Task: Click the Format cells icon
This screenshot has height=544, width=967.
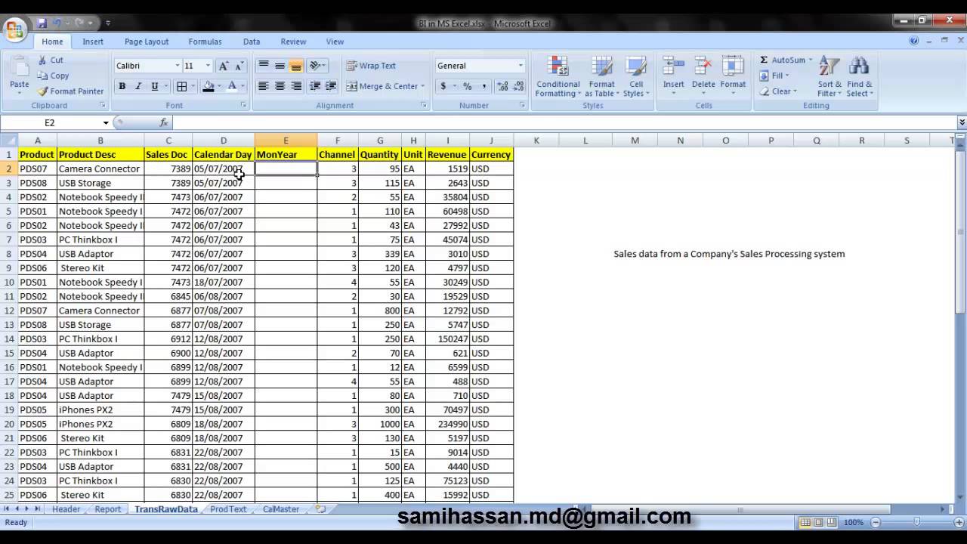Action: tap(733, 67)
